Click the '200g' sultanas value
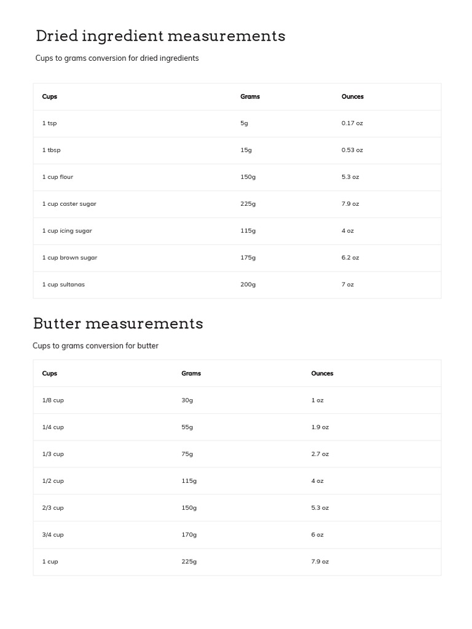The image size is (472, 629). [x=248, y=284]
